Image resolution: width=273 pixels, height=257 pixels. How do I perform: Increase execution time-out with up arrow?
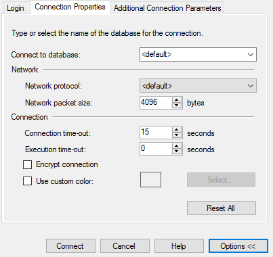pyautogui.click(x=177, y=146)
